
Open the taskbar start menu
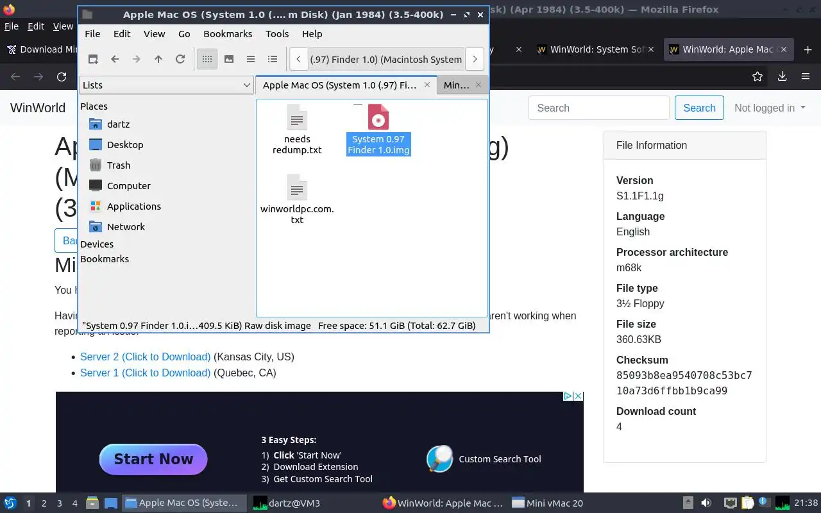click(x=10, y=503)
